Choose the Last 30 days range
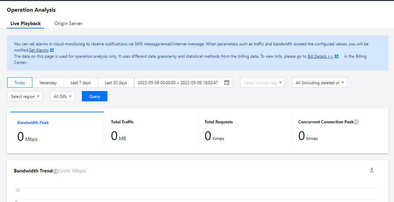The width and height of the screenshot is (394, 202). (x=116, y=82)
